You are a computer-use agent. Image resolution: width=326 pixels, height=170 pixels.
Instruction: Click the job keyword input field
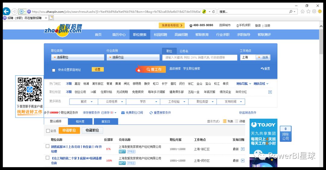pyautogui.click(x=200, y=58)
